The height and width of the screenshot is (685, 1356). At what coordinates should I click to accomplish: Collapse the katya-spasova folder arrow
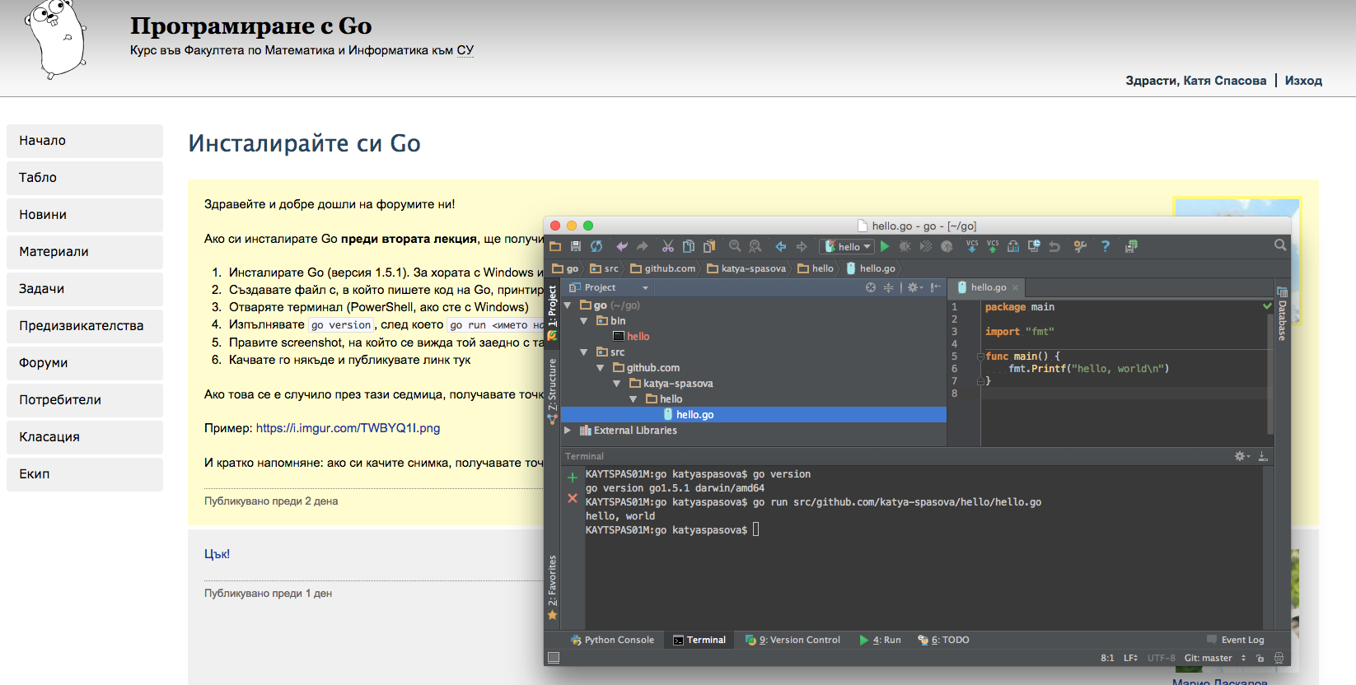click(616, 384)
